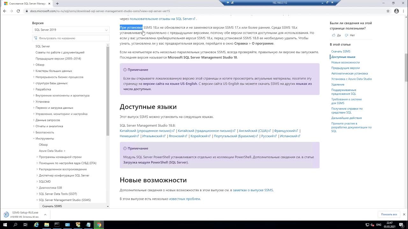This screenshot has height=229, width=408.
Task: Open 'пользовательские отзывы на SQL Server' link
Action: pyautogui.click(x=163, y=19)
